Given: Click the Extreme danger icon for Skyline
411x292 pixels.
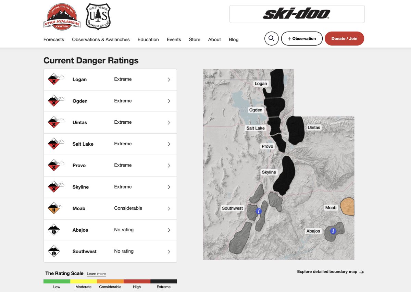Looking at the screenshot, I should coord(56,187).
